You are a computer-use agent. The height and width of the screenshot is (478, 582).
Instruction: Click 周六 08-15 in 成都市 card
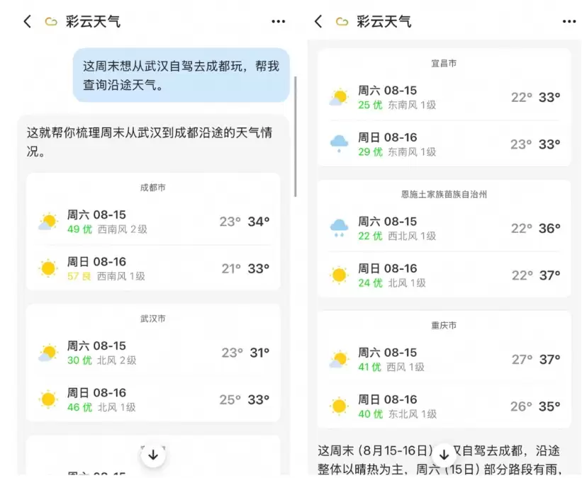point(96,215)
